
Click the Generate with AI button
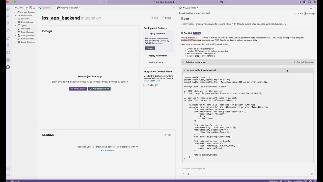tap(99, 89)
